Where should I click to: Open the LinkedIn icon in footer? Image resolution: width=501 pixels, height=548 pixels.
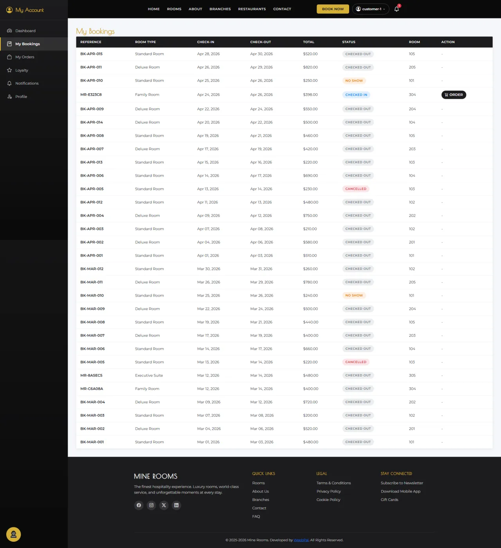177,505
